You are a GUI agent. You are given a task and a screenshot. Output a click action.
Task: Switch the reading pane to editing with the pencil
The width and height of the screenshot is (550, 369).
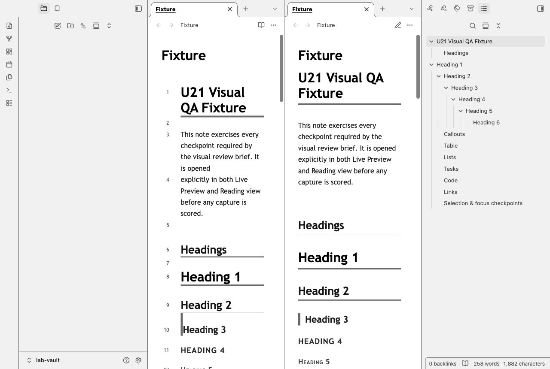398,25
